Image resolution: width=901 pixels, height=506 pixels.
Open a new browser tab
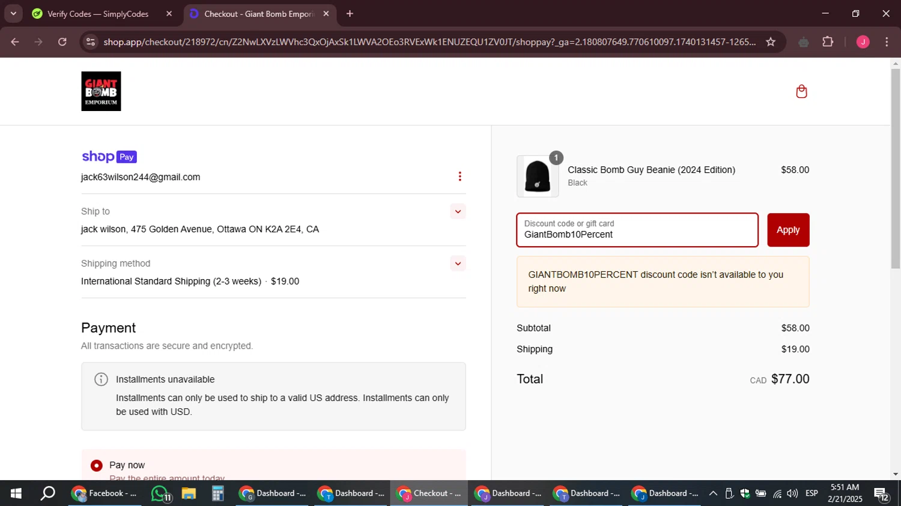[350, 14]
